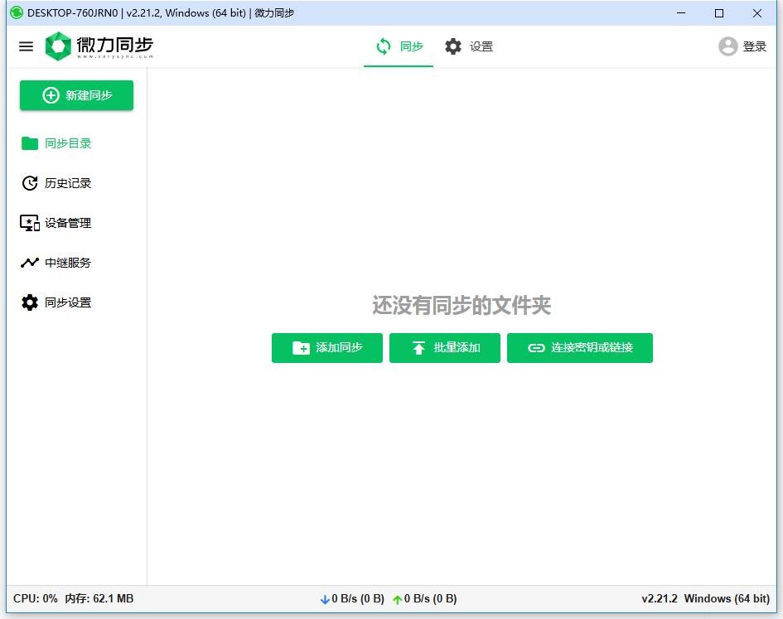Click the app icon in title bar

pos(17,13)
